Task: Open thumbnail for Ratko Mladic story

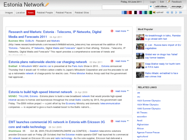Action: [140, 75]
